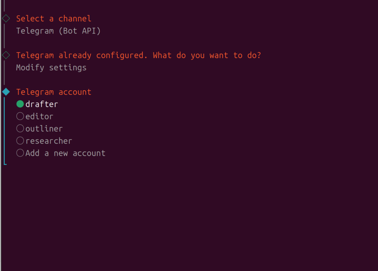The width and height of the screenshot is (378, 271).
Task: Click the Add a new account text
Action: (x=65, y=153)
